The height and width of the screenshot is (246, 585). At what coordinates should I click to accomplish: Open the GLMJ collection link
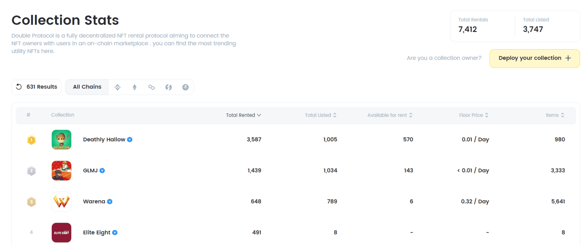[x=90, y=171]
